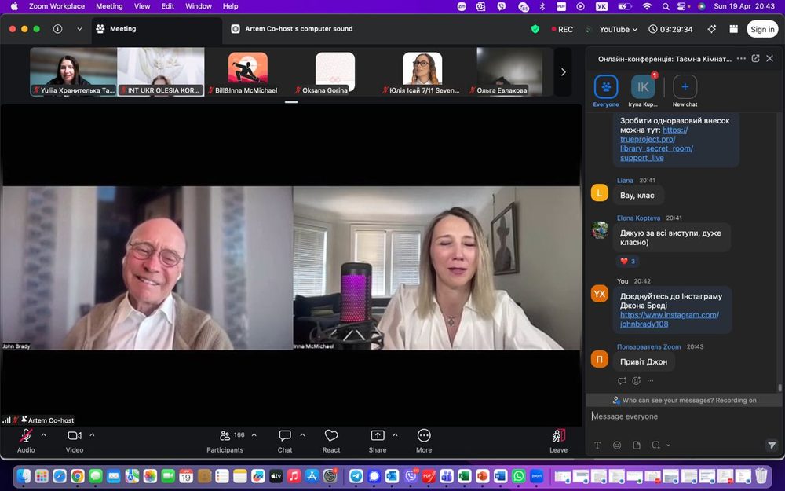Image resolution: width=785 pixels, height=491 pixels.
Task: Open the Meeting menu in menu bar
Action: point(109,6)
